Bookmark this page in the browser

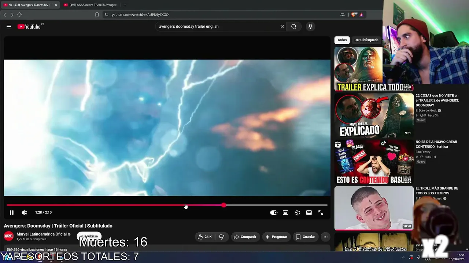[x=97, y=15]
